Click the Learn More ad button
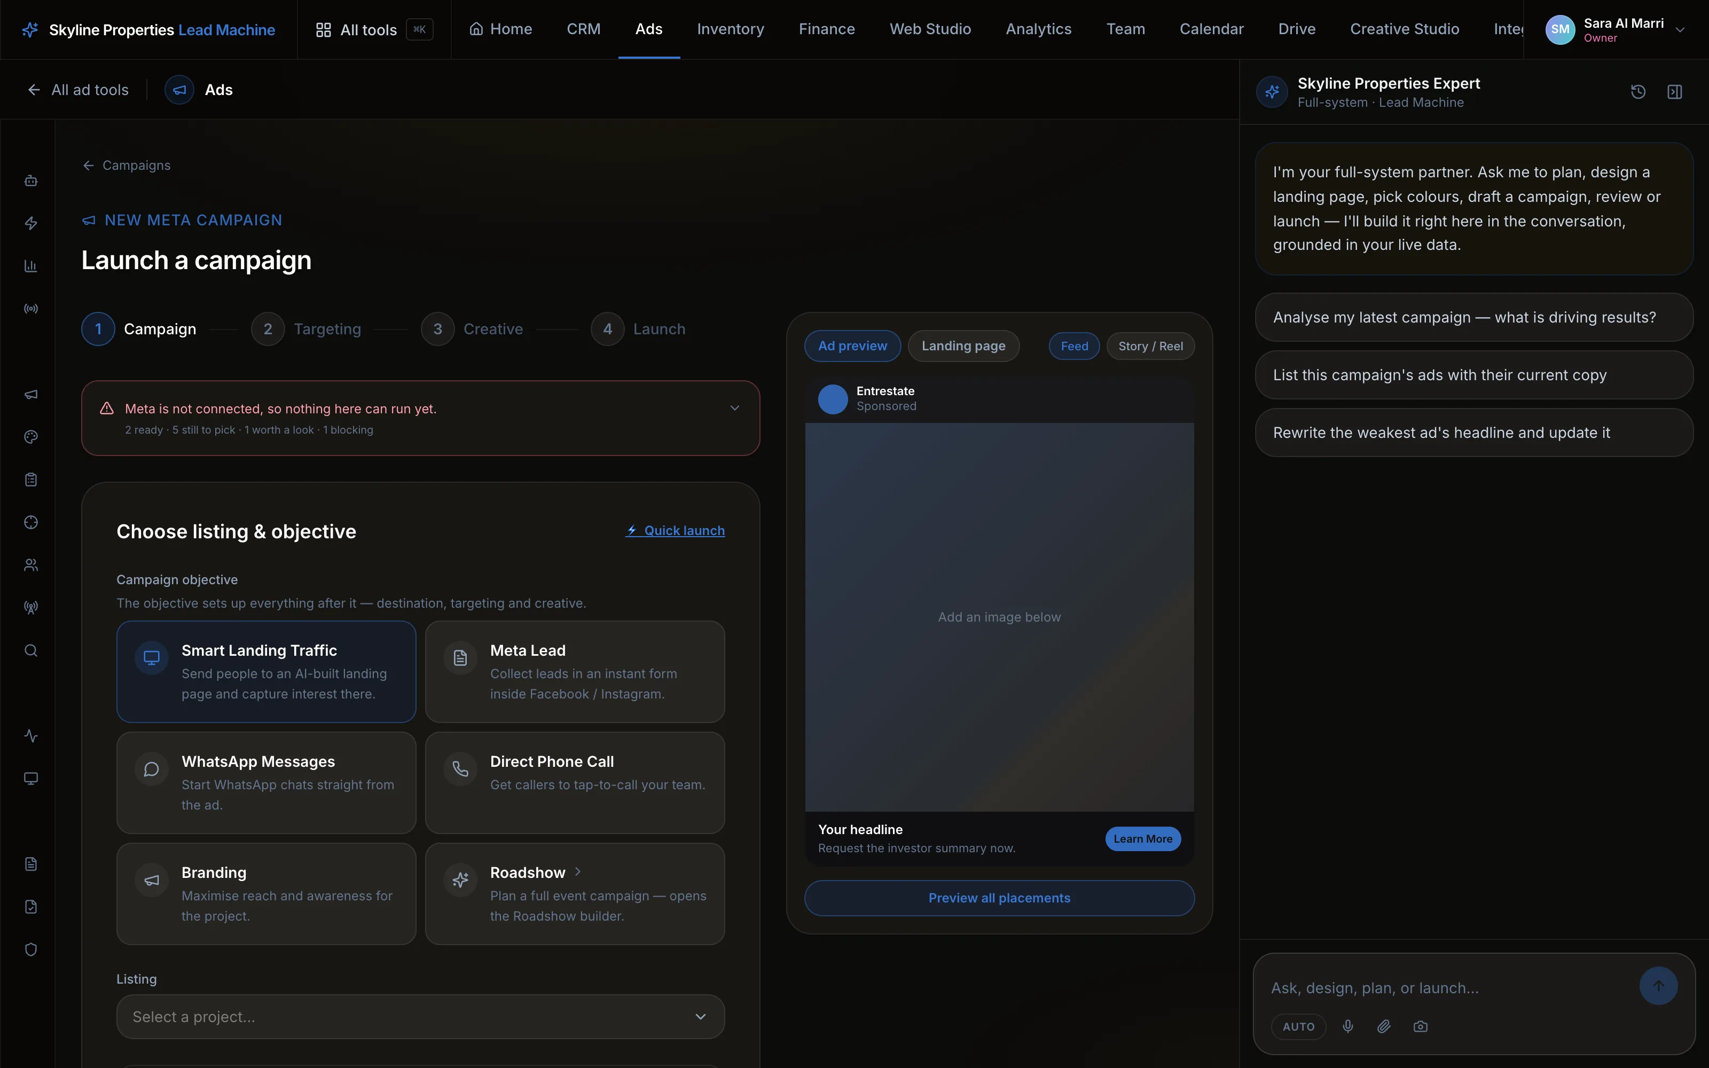 point(1143,839)
